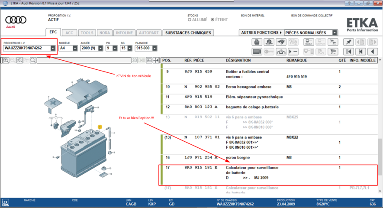Switch to the AUTOPART tab
383x208 pixels.
coord(149,33)
